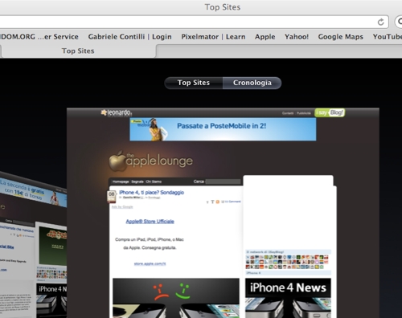Open the Yahoo! bookmark
Viewport: 402px width, 318px height.
point(297,37)
